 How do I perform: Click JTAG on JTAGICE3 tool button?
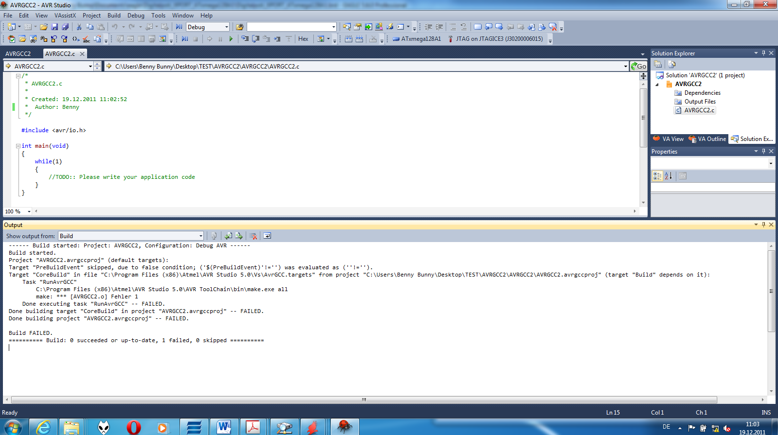(495, 39)
